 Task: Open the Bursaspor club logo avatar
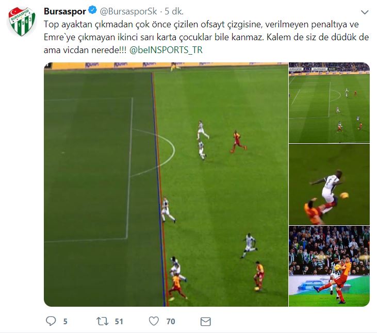tap(22, 21)
